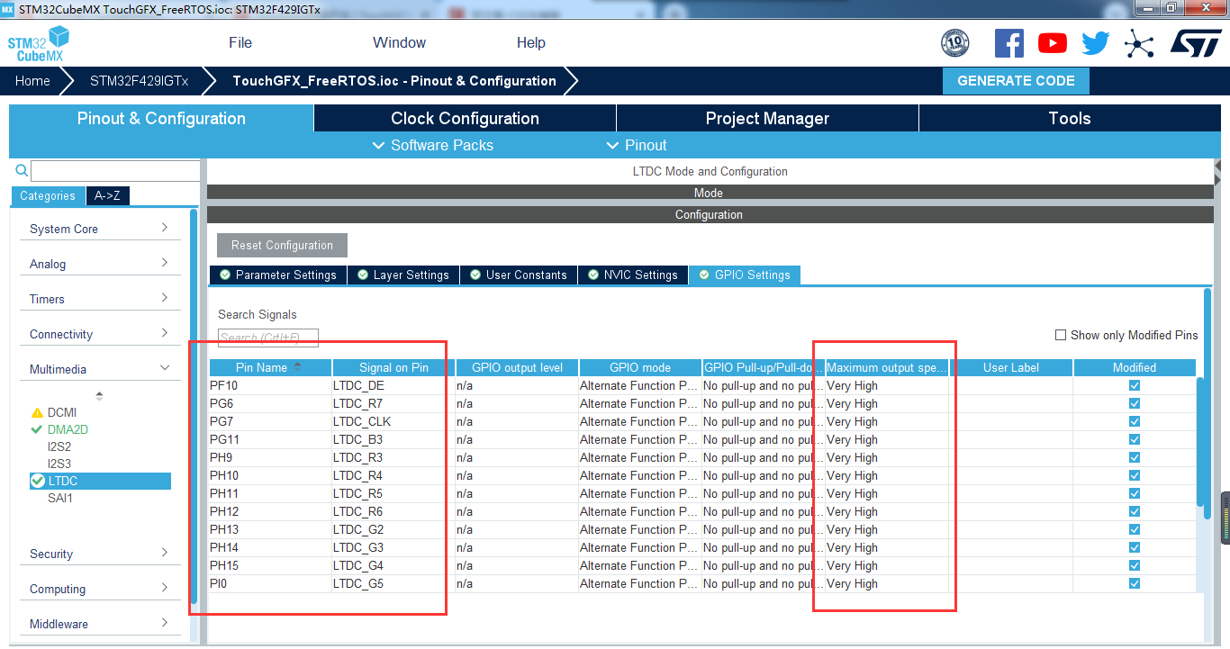Open the Software Packs dropdown
The image size is (1230, 649).
pos(433,145)
